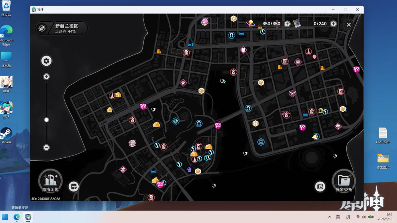397x223 pixels.
Task: Open the map search camera icon
Action: (x=320, y=187)
